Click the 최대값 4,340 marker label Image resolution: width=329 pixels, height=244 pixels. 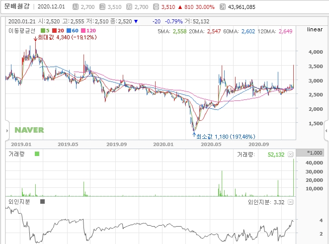[68, 37]
